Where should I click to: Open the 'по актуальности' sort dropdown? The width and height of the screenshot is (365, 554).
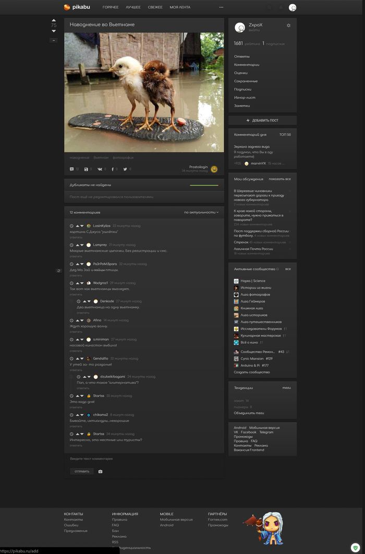click(x=201, y=212)
